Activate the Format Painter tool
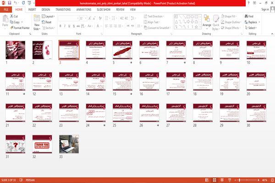275x183 pixels. click(20, 28)
